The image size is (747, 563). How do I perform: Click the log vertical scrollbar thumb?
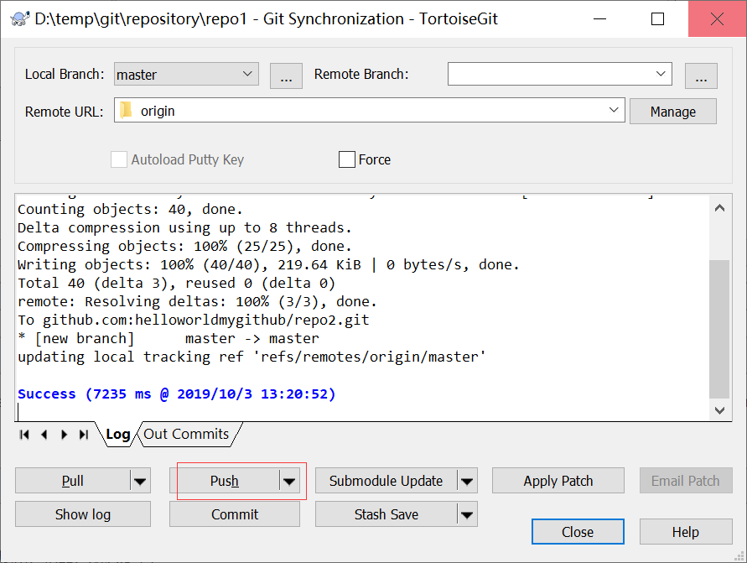(x=719, y=329)
